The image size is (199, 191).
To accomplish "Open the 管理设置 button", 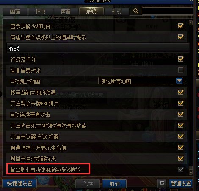I will [x=181, y=183].
